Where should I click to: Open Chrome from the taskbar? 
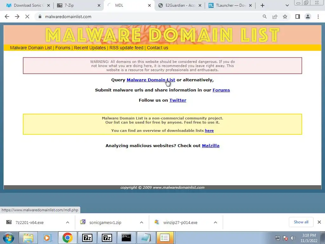tap(68, 238)
